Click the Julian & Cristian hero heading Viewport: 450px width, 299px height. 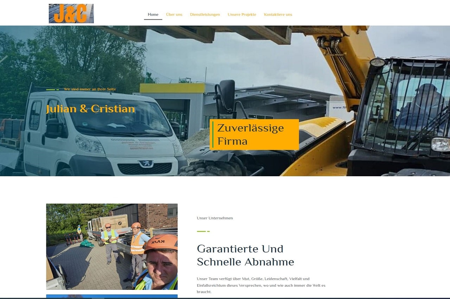[90, 109]
